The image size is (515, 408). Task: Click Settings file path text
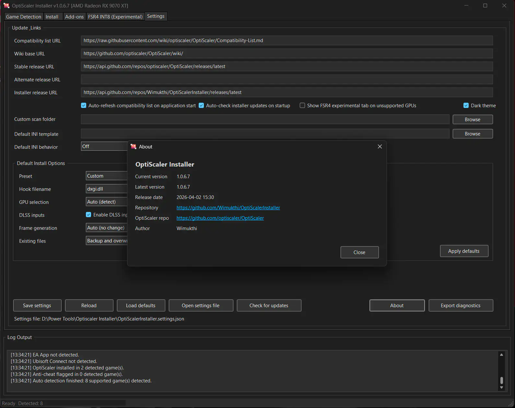[x=99, y=319]
